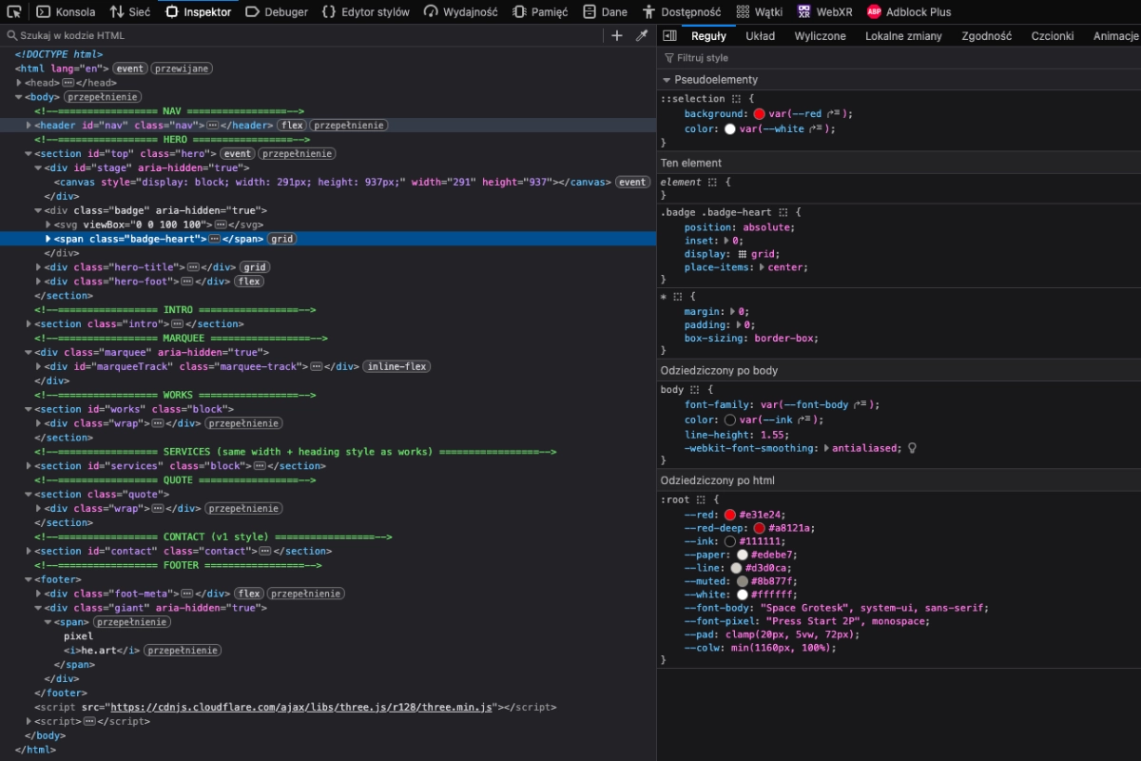Toggle selector highlighter for .badge .badge-heart rule
1141x761 pixels.
click(783, 212)
